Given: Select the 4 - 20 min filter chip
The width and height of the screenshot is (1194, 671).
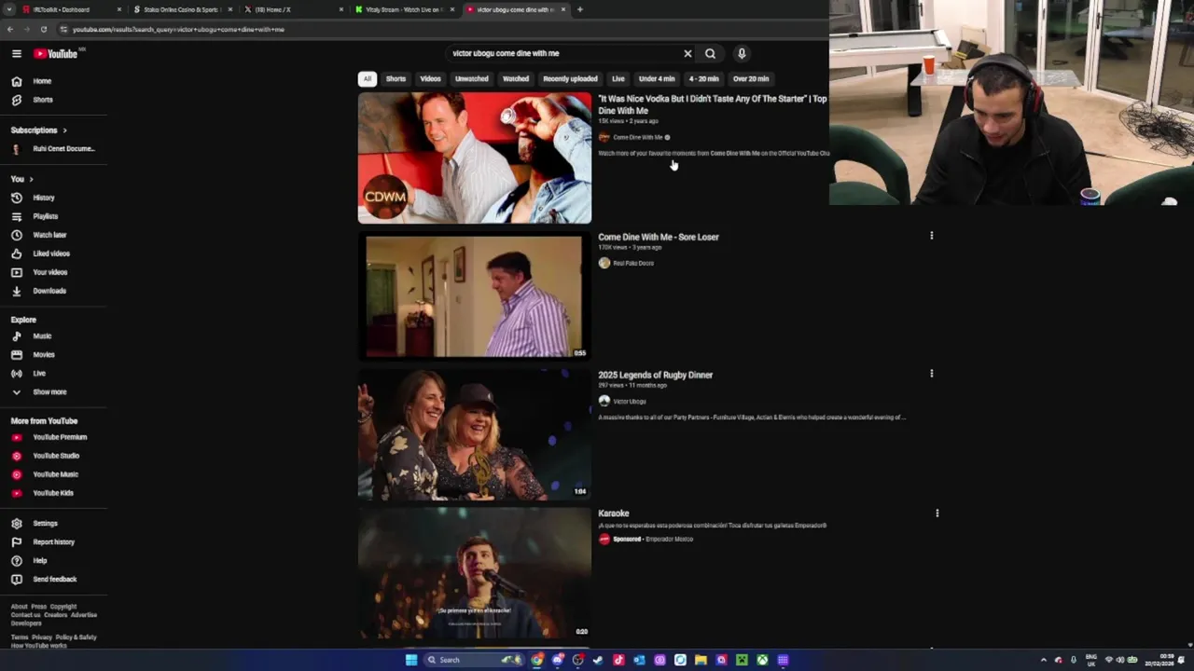Looking at the screenshot, I should click(x=703, y=79).
